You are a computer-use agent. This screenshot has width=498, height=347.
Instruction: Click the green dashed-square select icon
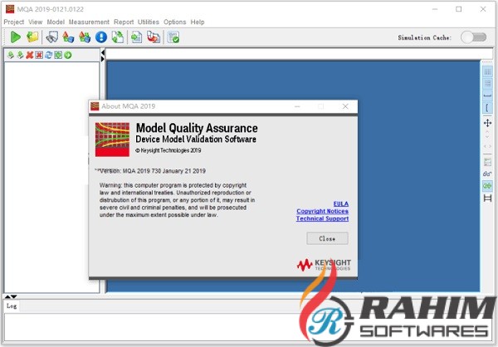[58, 56]
